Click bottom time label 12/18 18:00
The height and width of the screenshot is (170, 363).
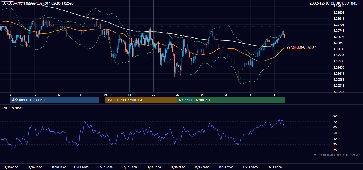(129, 167)
